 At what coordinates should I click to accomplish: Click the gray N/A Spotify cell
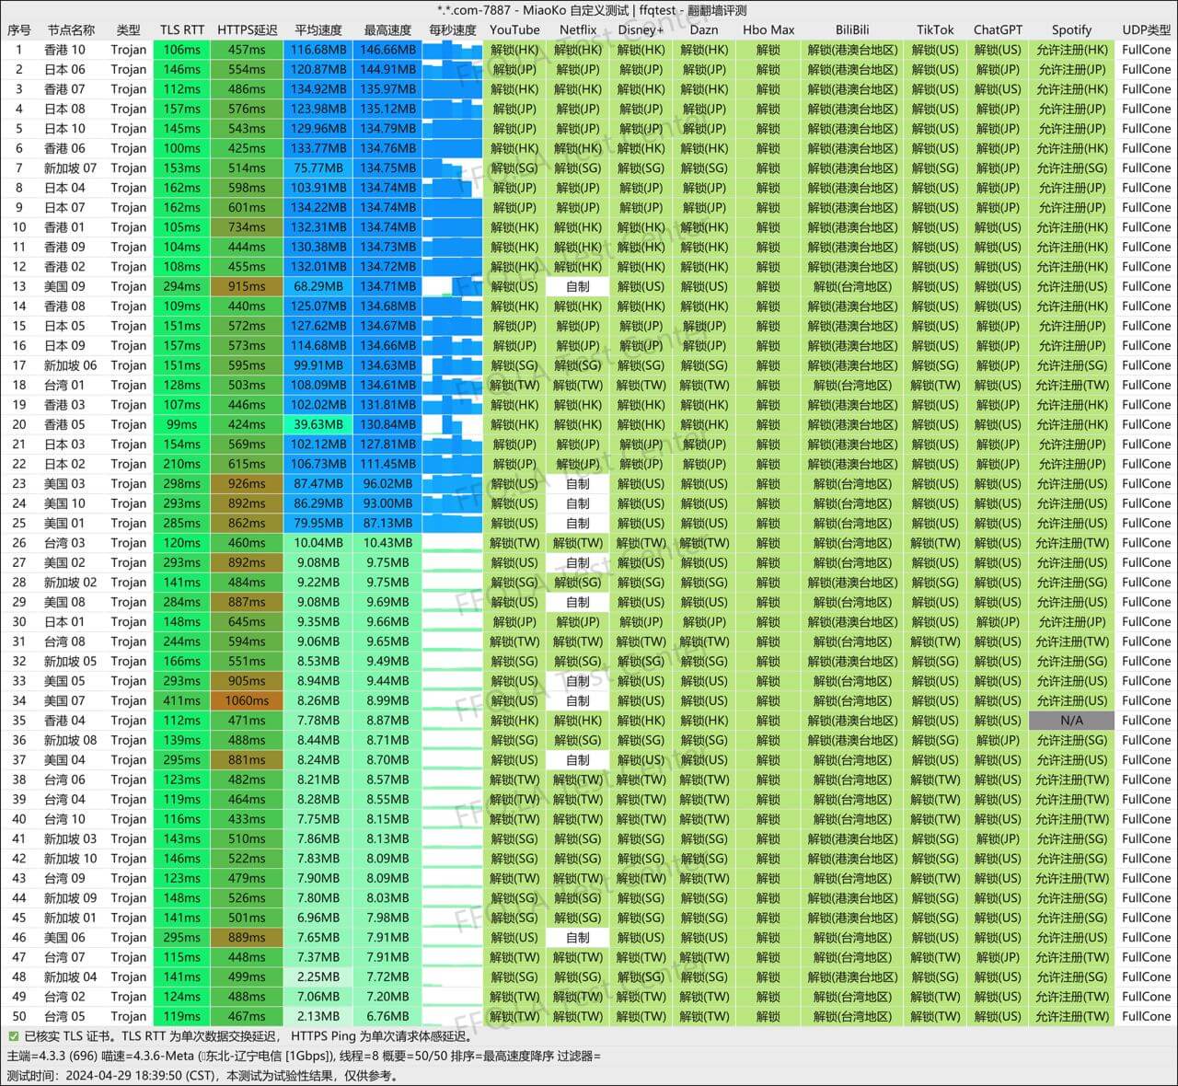click(1071, 721)
